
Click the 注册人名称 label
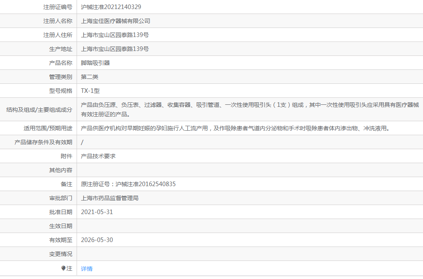58,21
